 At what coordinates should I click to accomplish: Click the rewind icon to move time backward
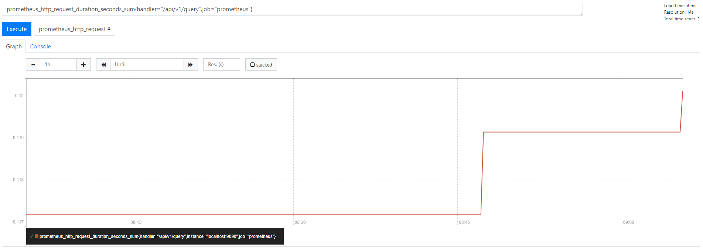click(103, 65)
